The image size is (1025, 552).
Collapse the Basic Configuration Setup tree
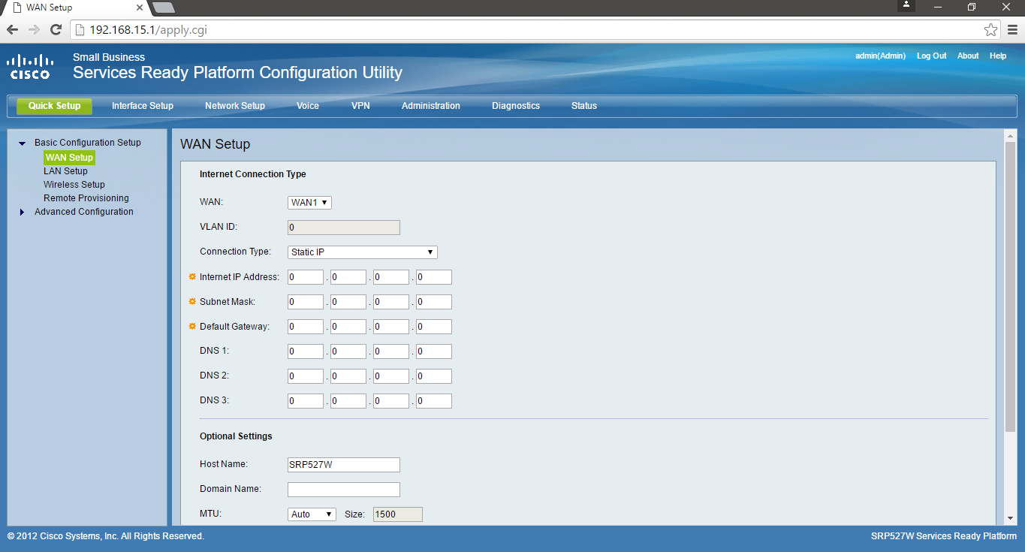[x=23, y=143]
